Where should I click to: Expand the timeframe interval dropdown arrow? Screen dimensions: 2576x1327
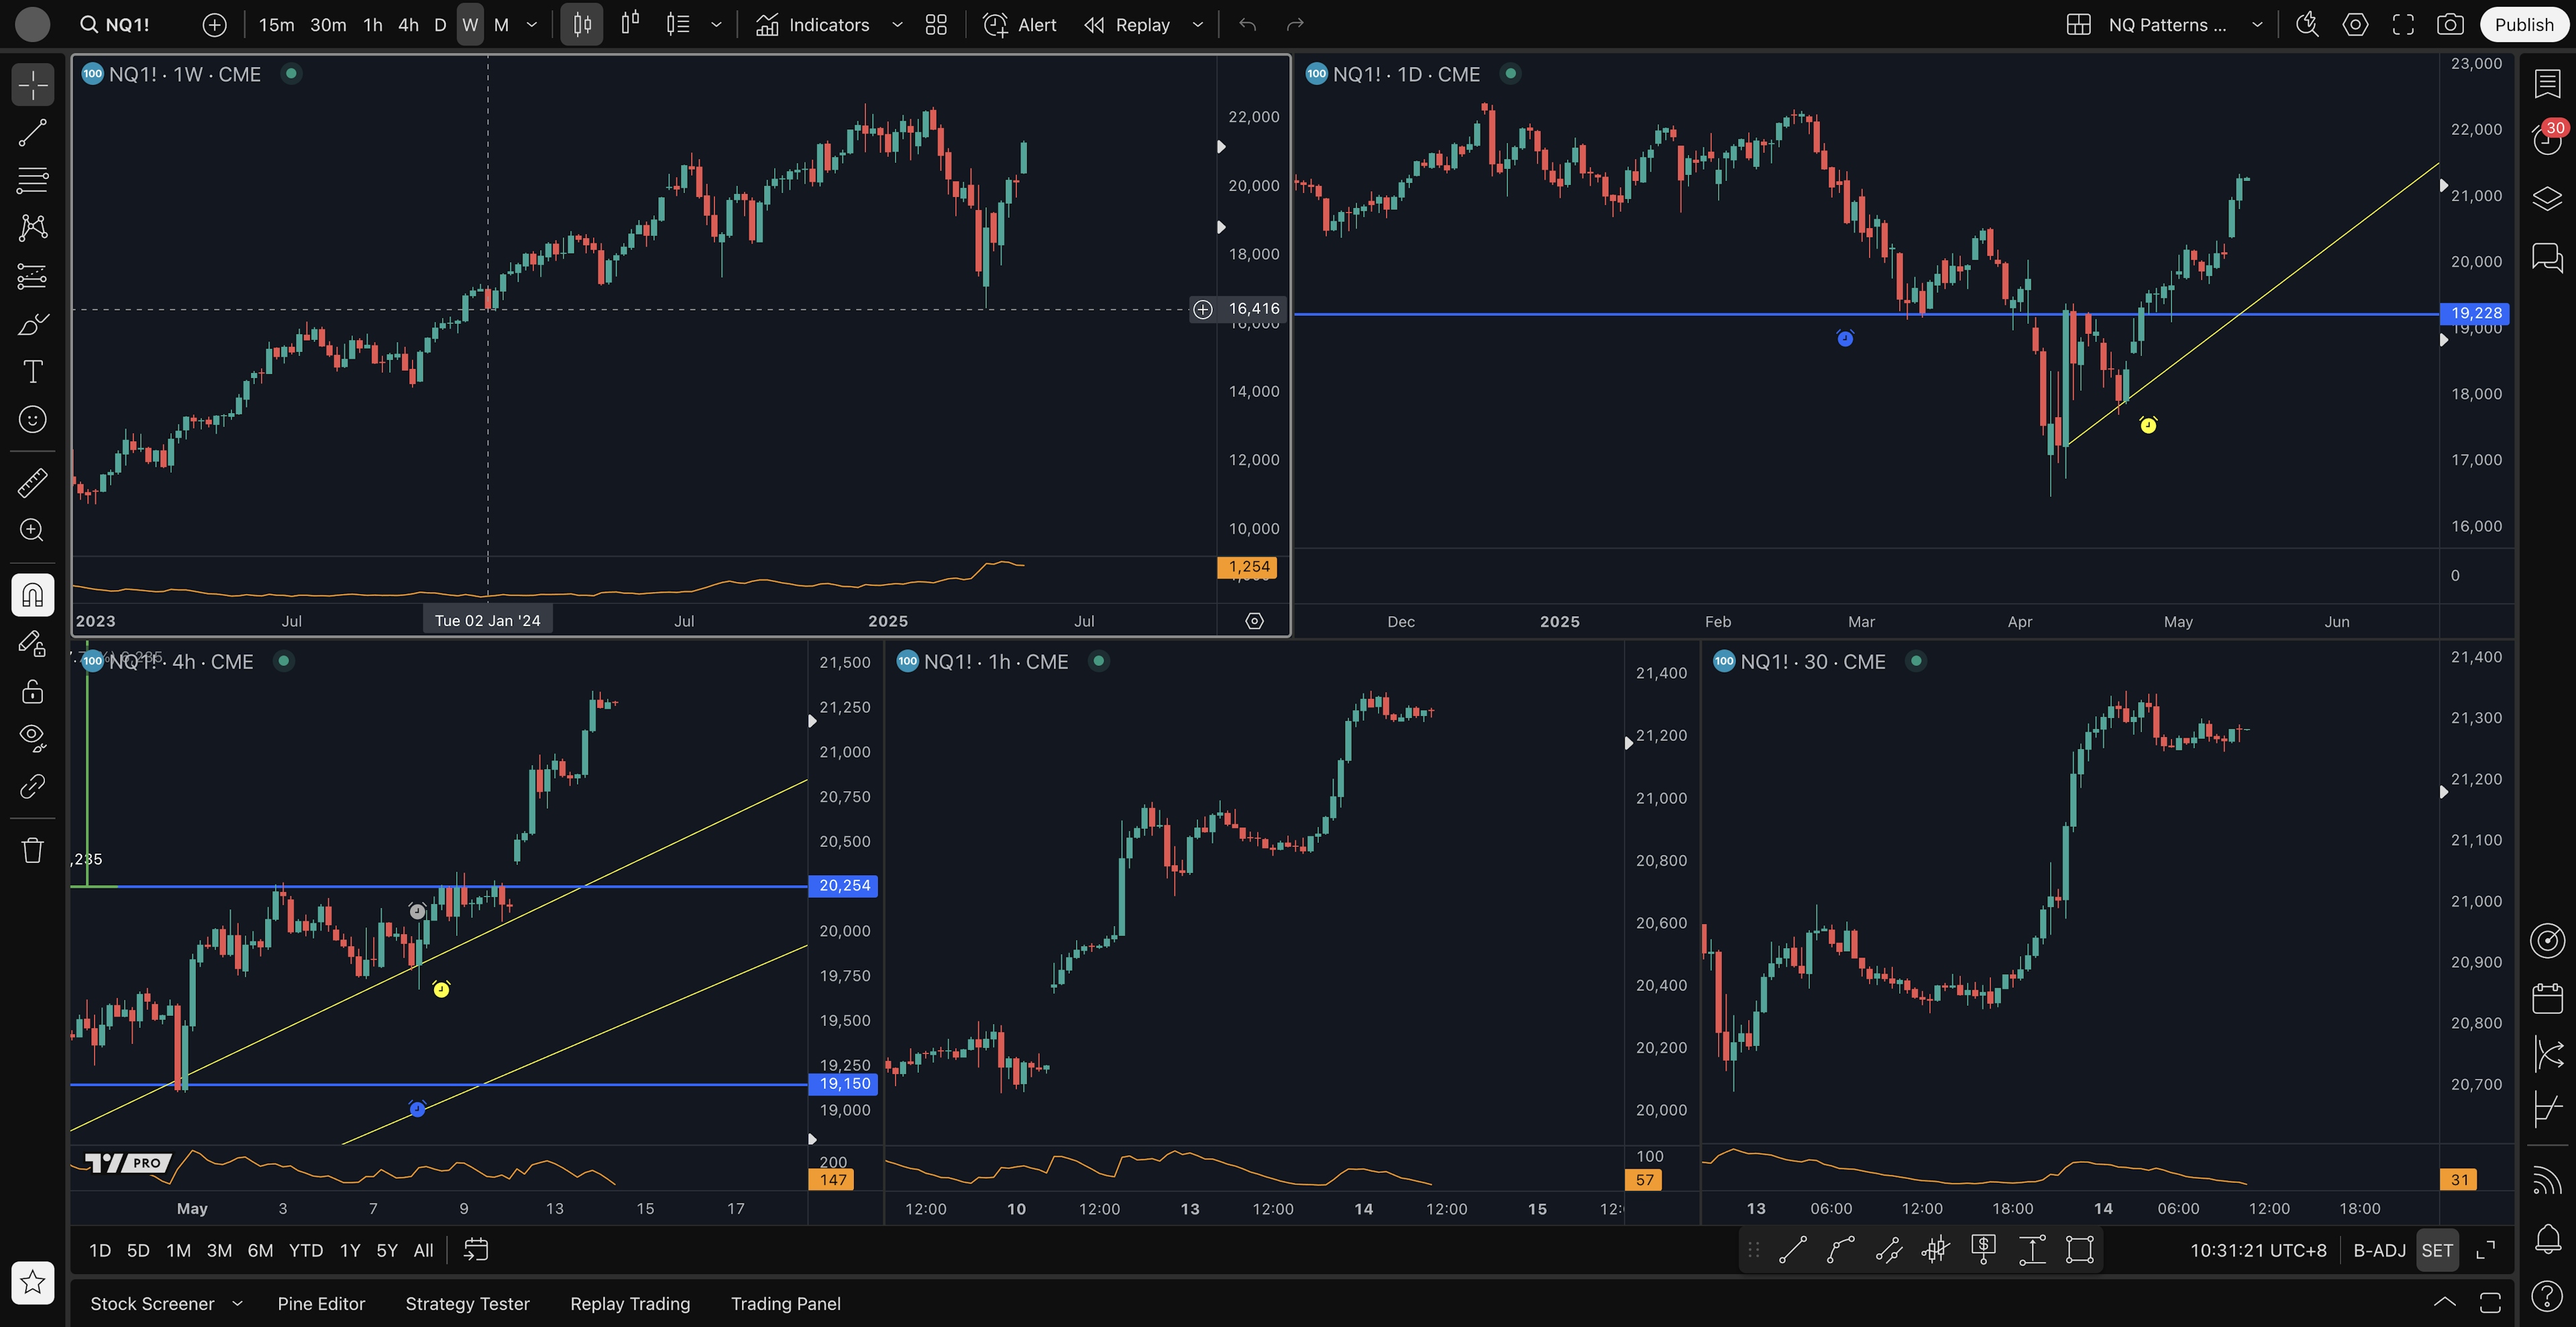pyautogui.click(x=532, y=25)
